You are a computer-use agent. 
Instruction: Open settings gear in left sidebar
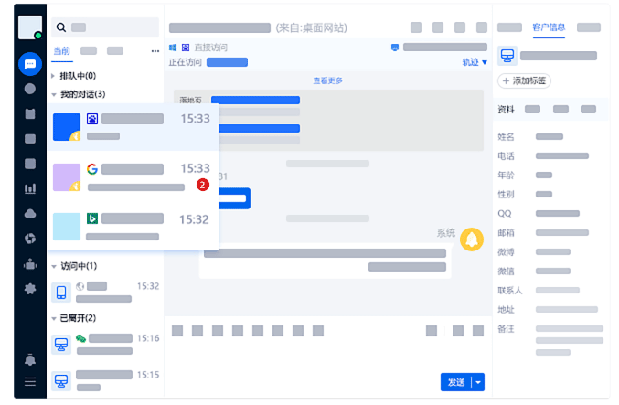pyautogui.click(x=30, y=289)
